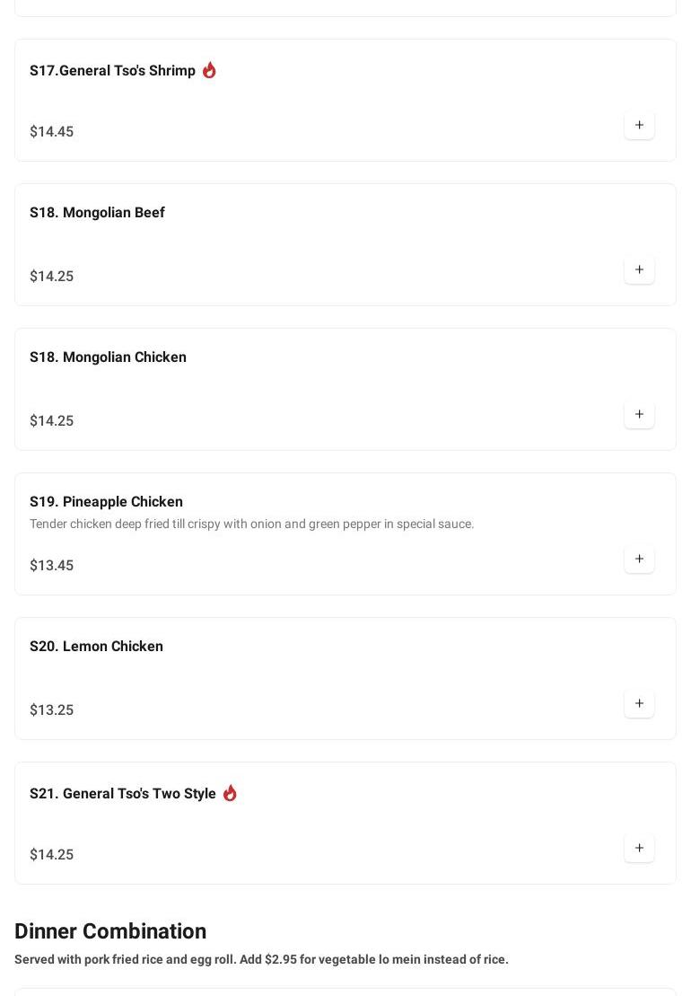The height and width of the screenshot is (996, 691).
Task: Open the S18 Mongolian Beef item title
Action: [97, 213]
